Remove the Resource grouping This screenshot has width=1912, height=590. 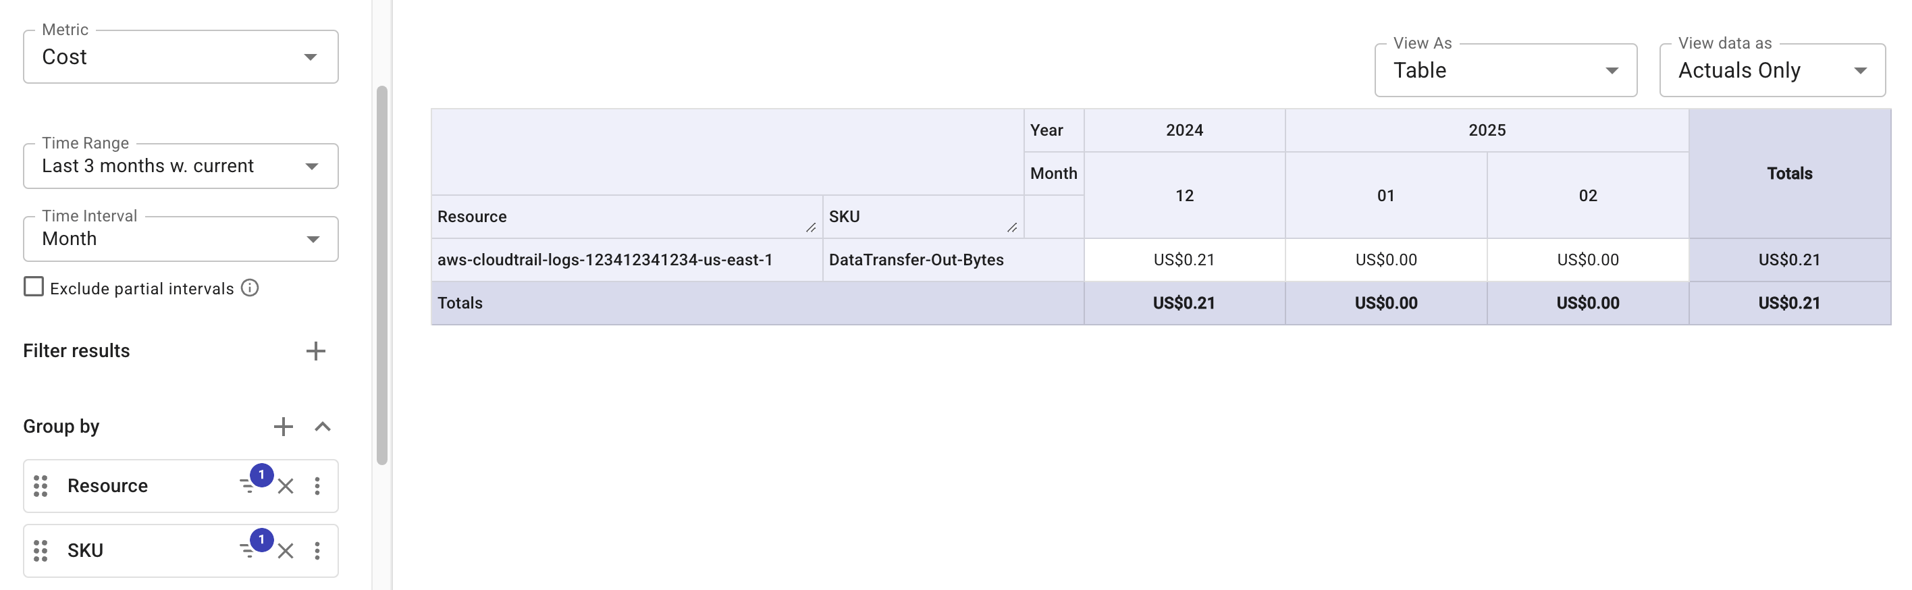(x=286, y=487)
